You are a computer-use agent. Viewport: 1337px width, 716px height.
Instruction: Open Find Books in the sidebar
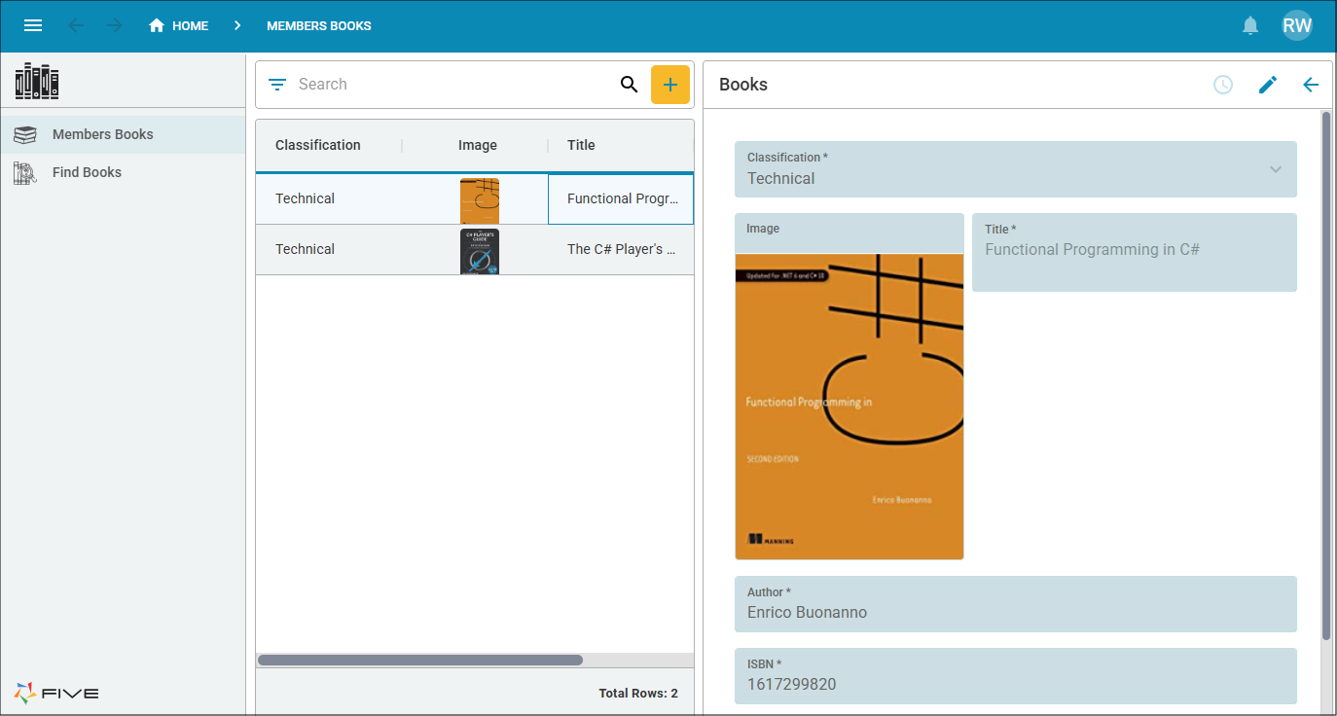point(123,172)
